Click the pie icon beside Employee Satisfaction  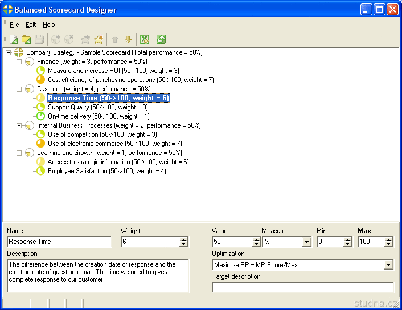(x=40, y=171)
